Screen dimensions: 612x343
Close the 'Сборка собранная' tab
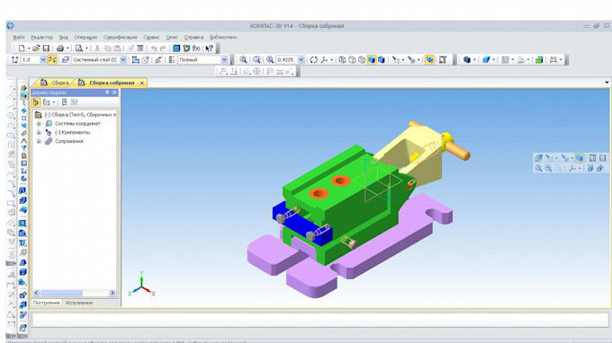pyautogui.click(x=142, y=83)
